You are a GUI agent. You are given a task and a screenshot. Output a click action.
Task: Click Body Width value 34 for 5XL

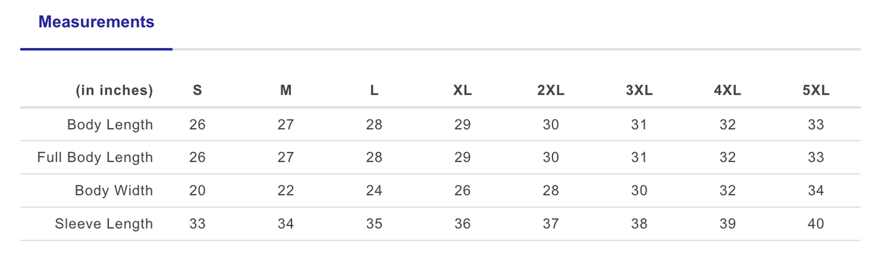coord(816,191)
